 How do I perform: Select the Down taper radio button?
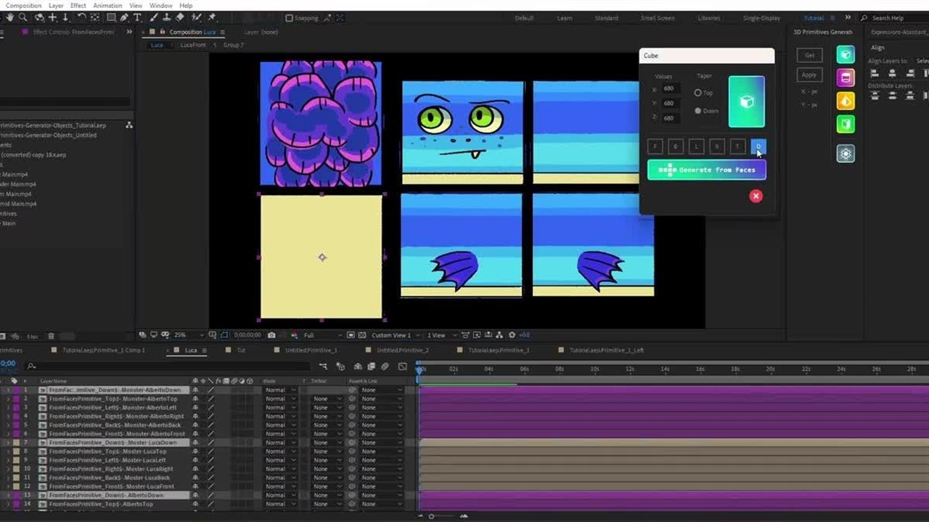pyautogui.click(x=698, y=111)
